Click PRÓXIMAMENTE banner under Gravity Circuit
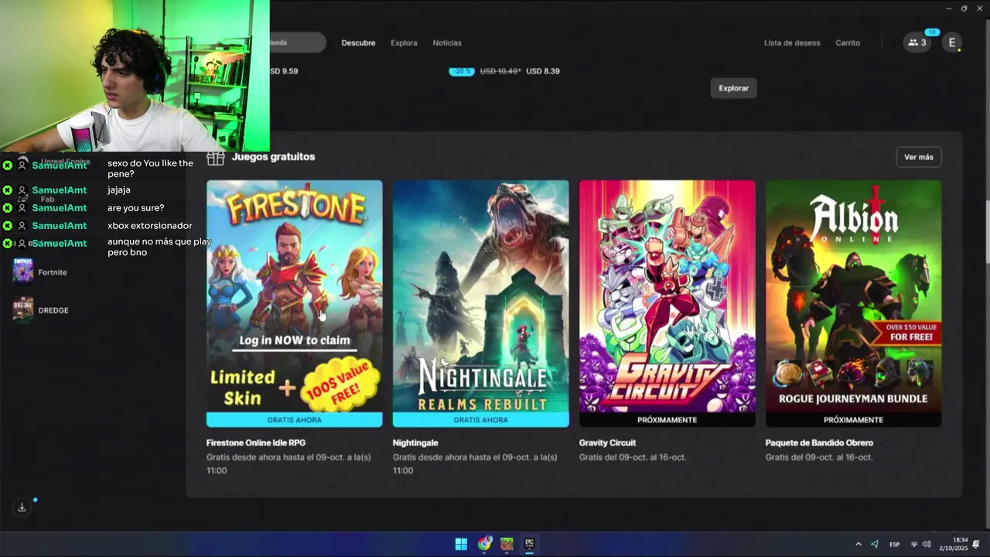The image size is (990, 557). pyautogui.click(x=667, y=420)
